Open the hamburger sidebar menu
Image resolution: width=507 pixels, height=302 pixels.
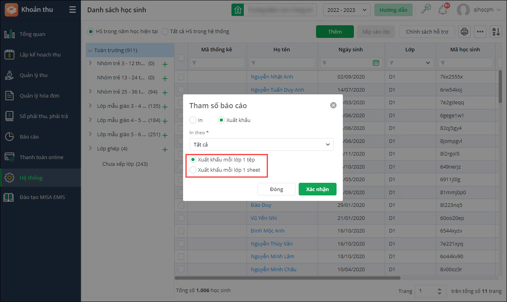click(72, 10)
